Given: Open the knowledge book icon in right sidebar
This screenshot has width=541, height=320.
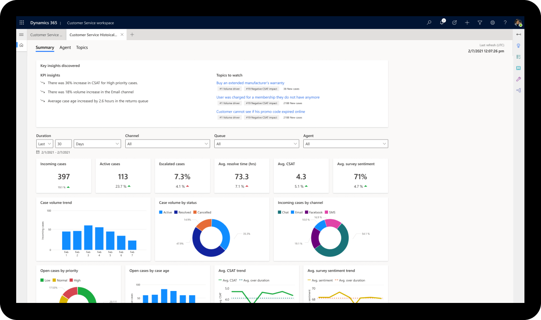Looking at the screenshot, I should [x=518, y=68].
